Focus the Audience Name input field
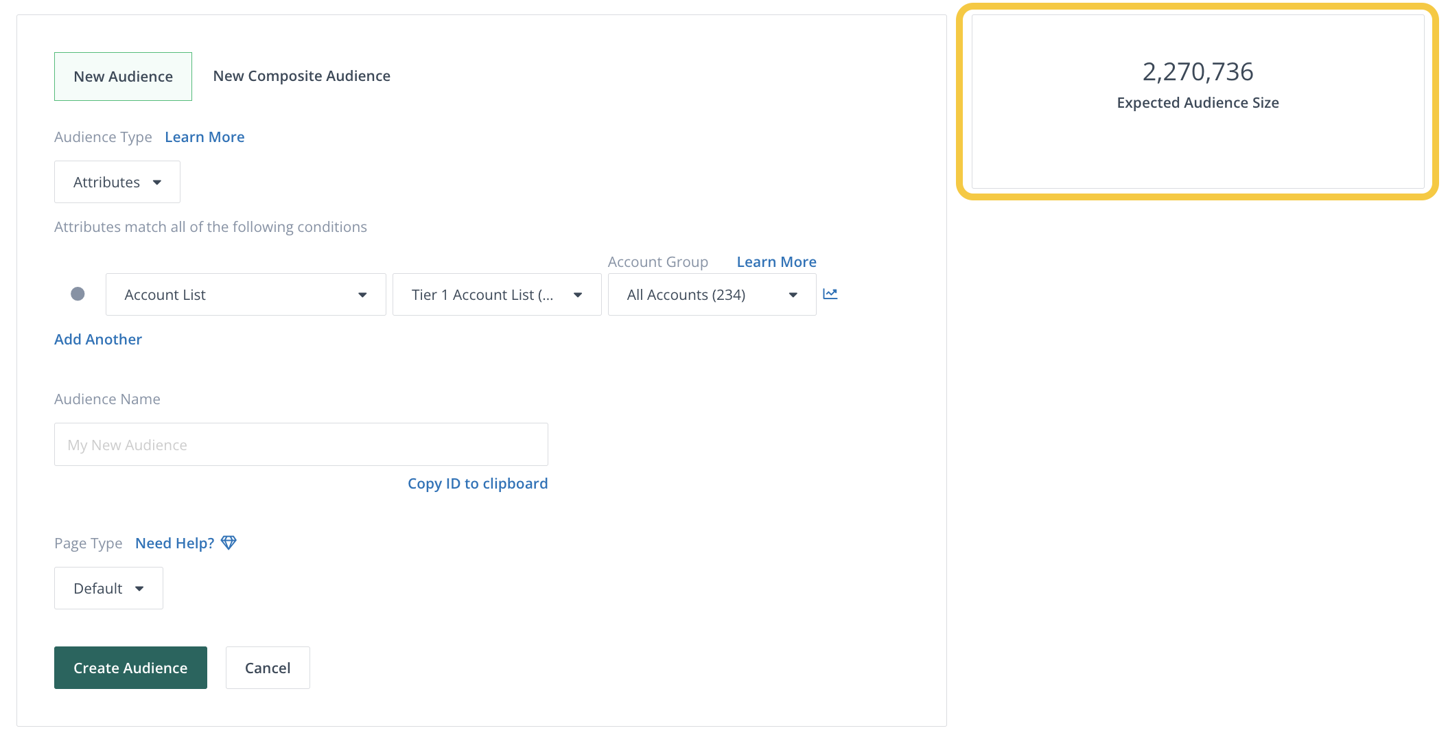This screenshot has width=1448, height=748. coord(301,444)
